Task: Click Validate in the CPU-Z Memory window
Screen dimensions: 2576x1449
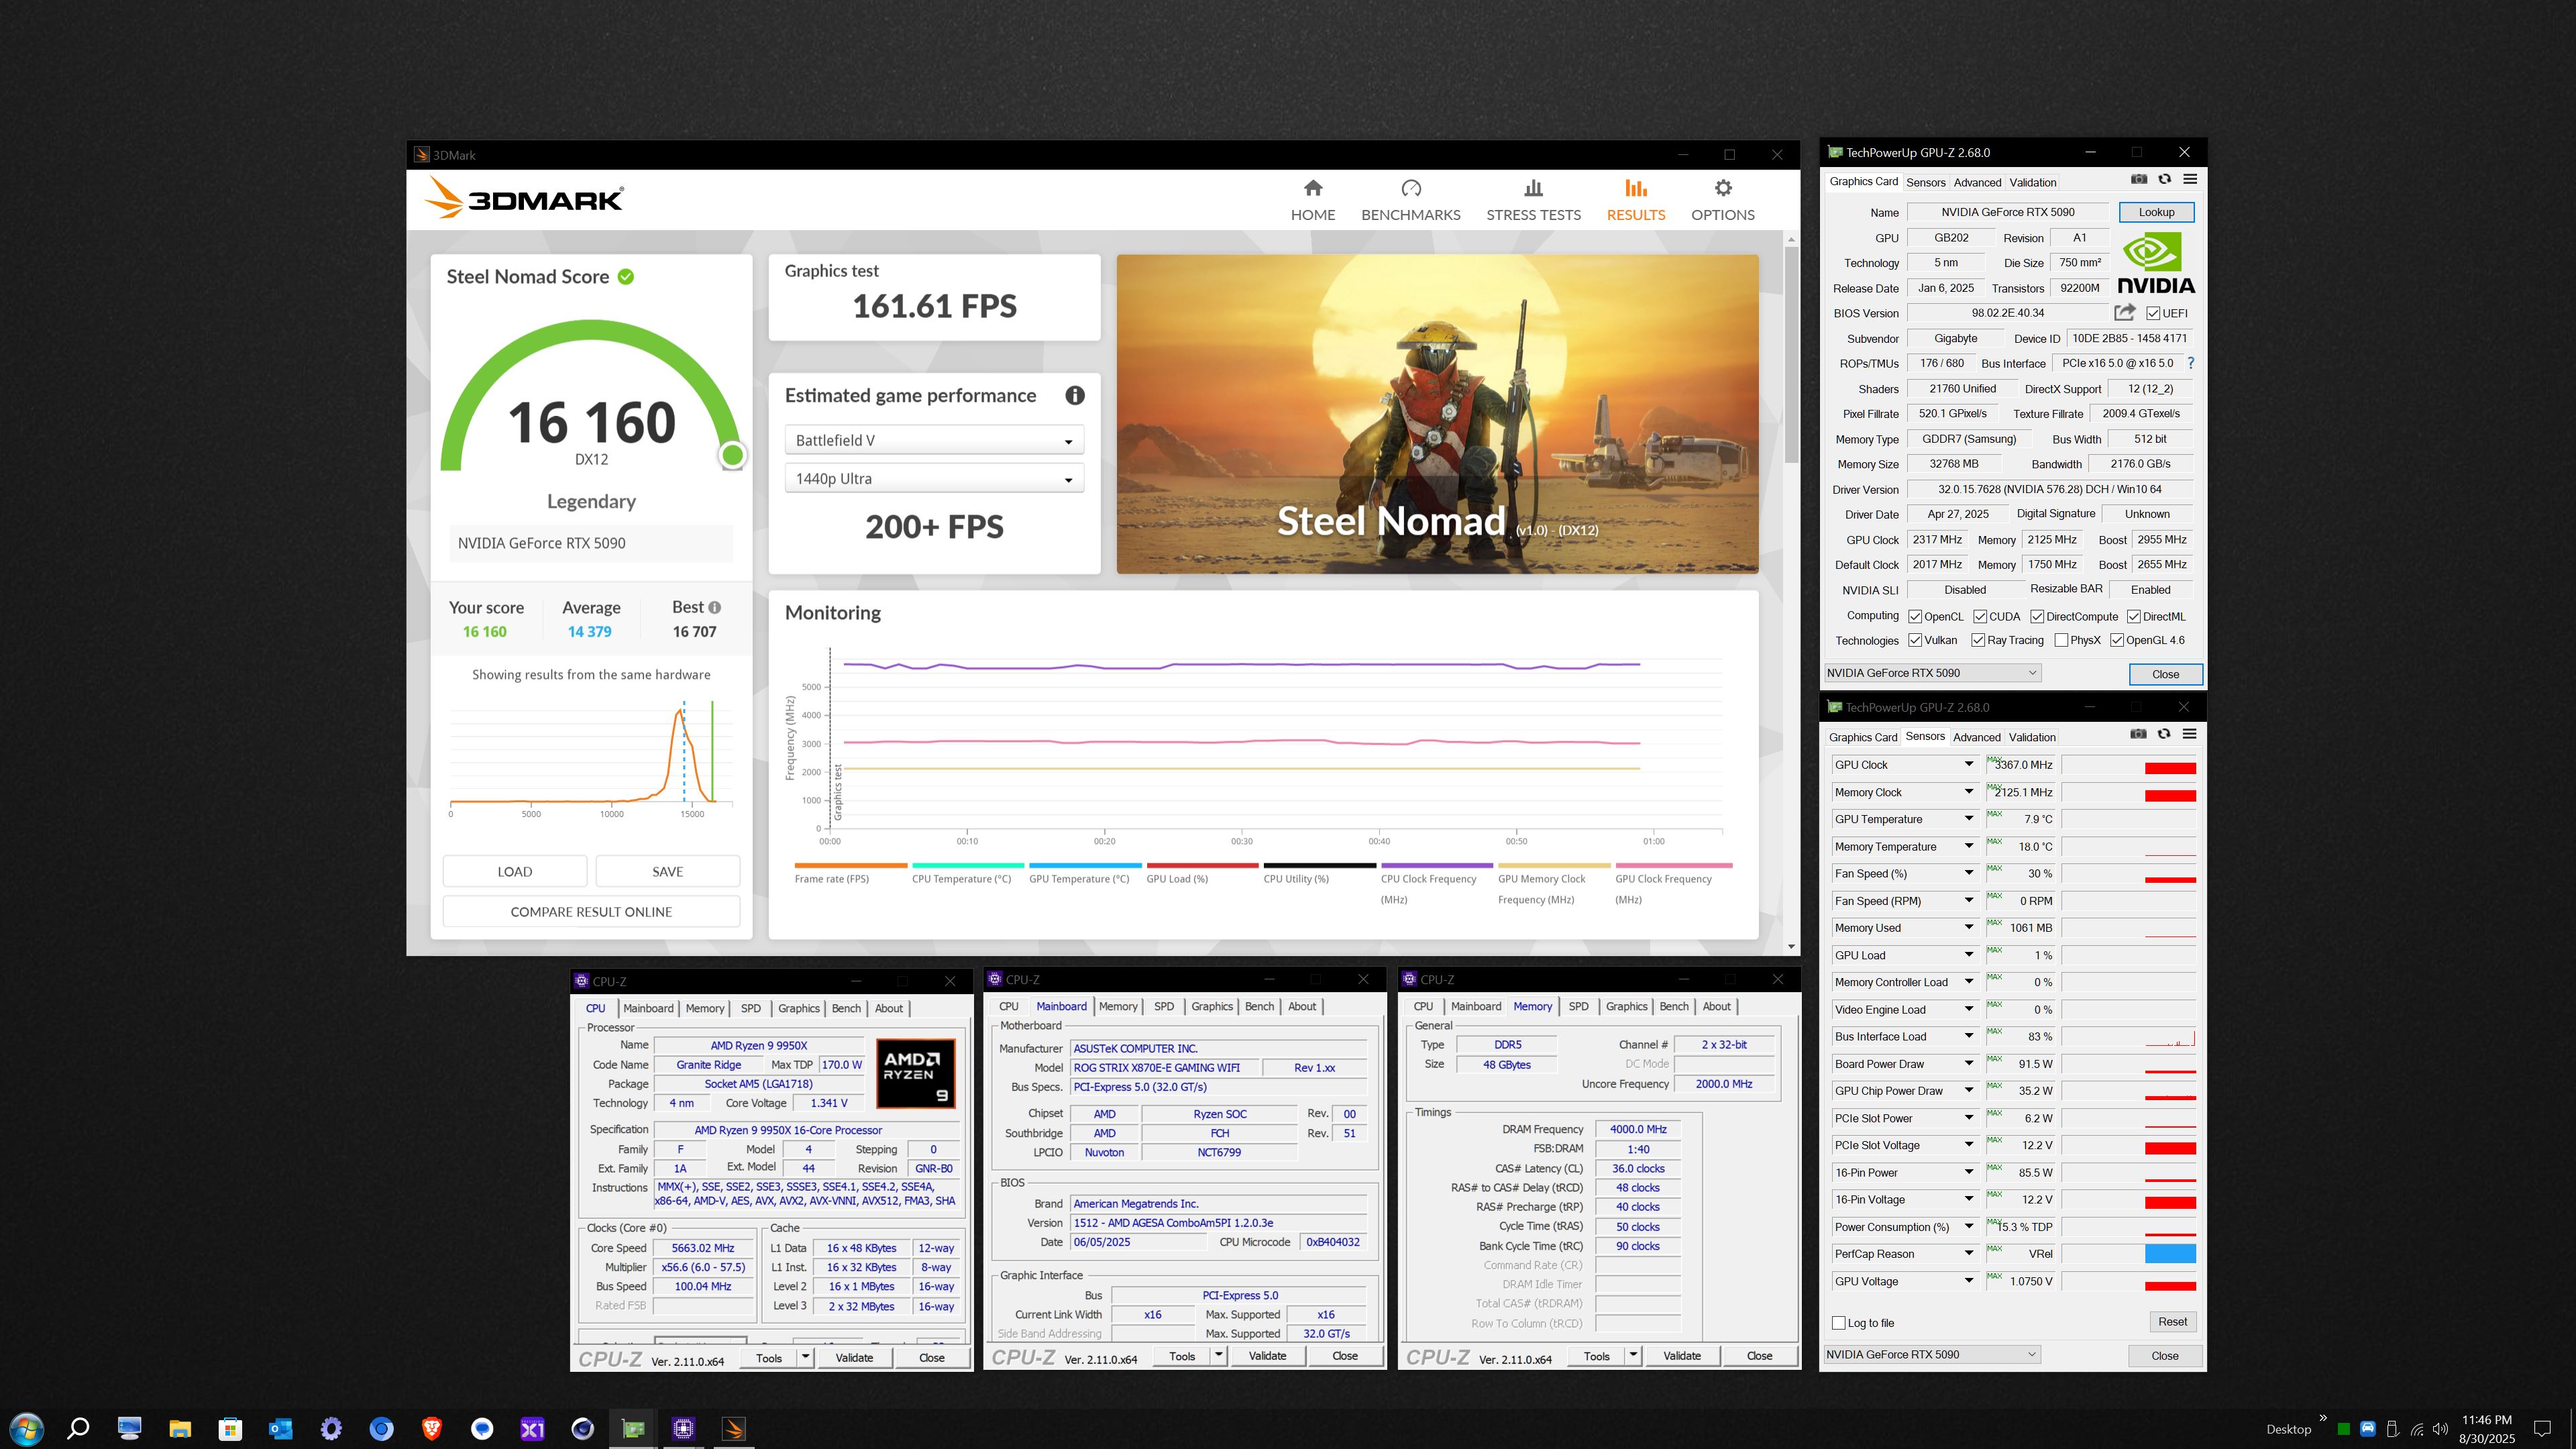Action: tap(1682, 1355)
